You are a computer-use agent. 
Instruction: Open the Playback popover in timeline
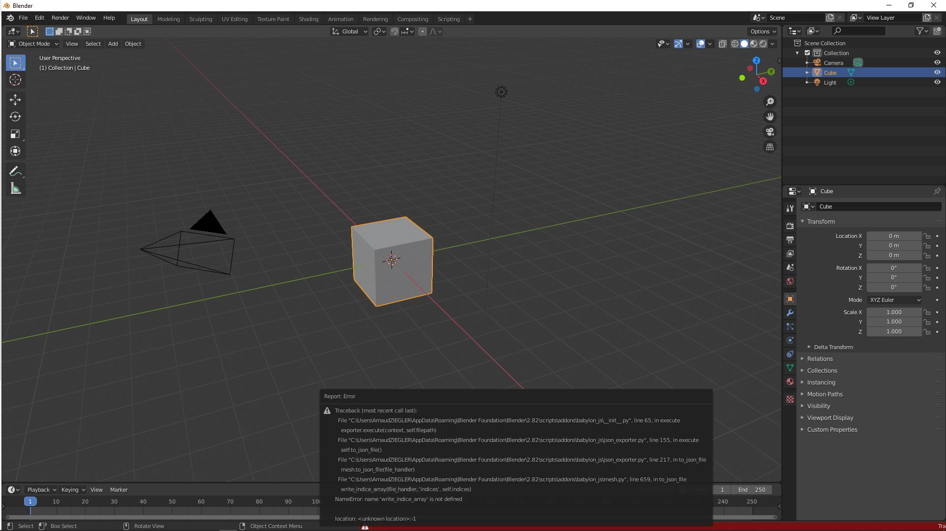[41, 490]
